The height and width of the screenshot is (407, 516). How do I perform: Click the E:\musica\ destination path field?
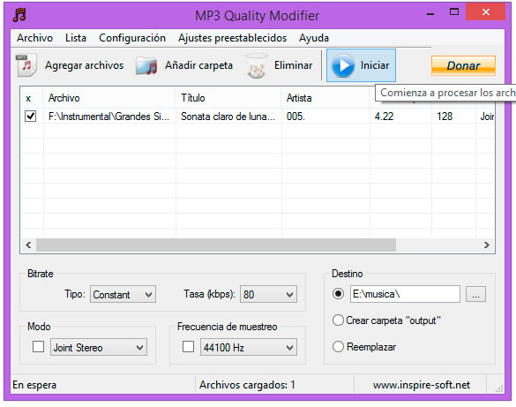click(x=405, y=294)
